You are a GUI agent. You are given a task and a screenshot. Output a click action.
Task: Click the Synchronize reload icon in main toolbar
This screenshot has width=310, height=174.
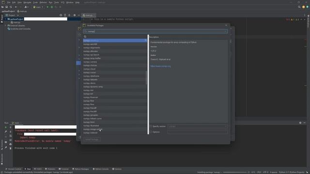click(11, 7)
